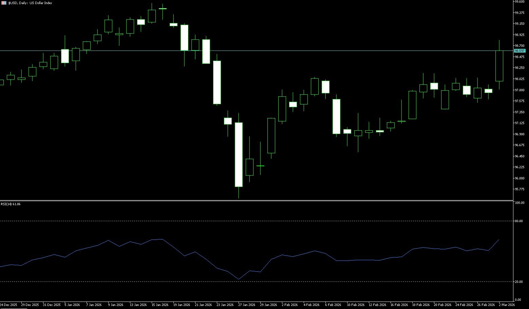The width and height of the screenshot is (529, 309).
Task: Click the 95.775 price scale label
Action: coord(519,189)
